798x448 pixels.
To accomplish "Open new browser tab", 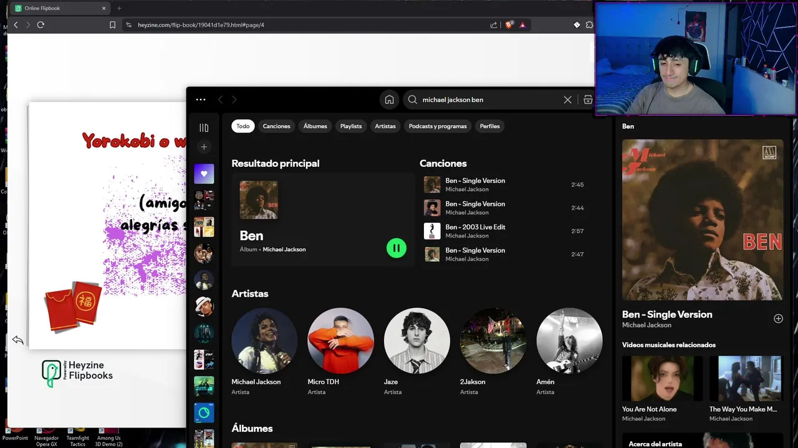I will pyautogui.click(x=119, y=8).
